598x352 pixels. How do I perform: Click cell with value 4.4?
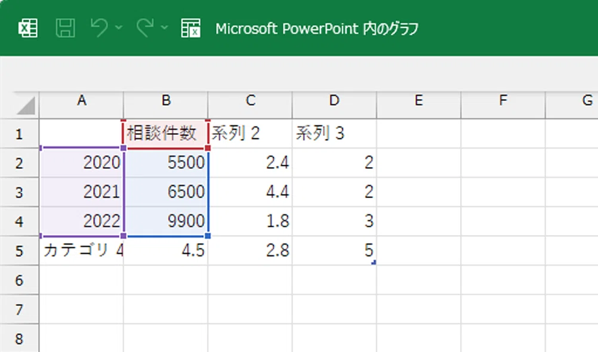[250, 192]
